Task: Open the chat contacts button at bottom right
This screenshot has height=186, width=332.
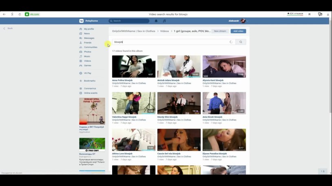Action: [x=323, y=171]
